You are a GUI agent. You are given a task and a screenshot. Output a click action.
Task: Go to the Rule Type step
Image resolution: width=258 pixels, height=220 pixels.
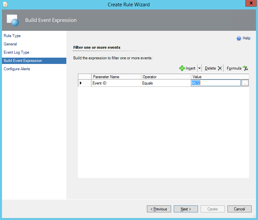coord(12,36)
